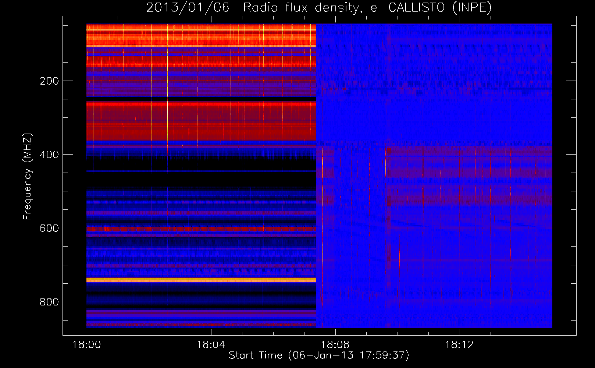The width and height of the screenshot is (595, 368).
Task: Click the 'Start Time (06-Jan-13 17:59:37)' label
Action: click(319, 355)
